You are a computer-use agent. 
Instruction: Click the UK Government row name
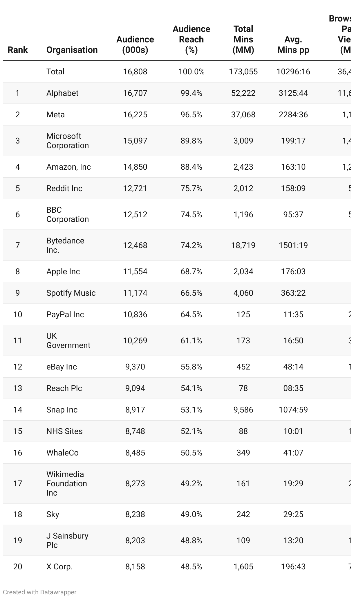point(68,340)
